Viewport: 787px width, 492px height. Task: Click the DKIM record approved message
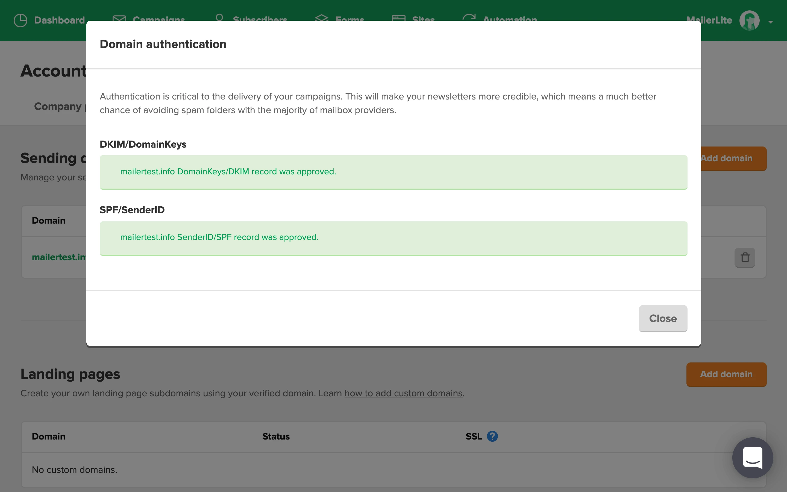click(x=228, y=171)
